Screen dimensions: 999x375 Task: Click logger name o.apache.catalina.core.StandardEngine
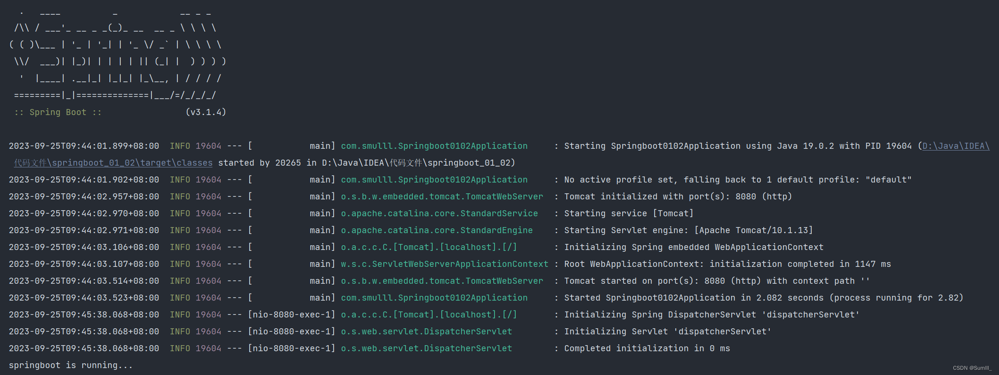coord(437,231)
